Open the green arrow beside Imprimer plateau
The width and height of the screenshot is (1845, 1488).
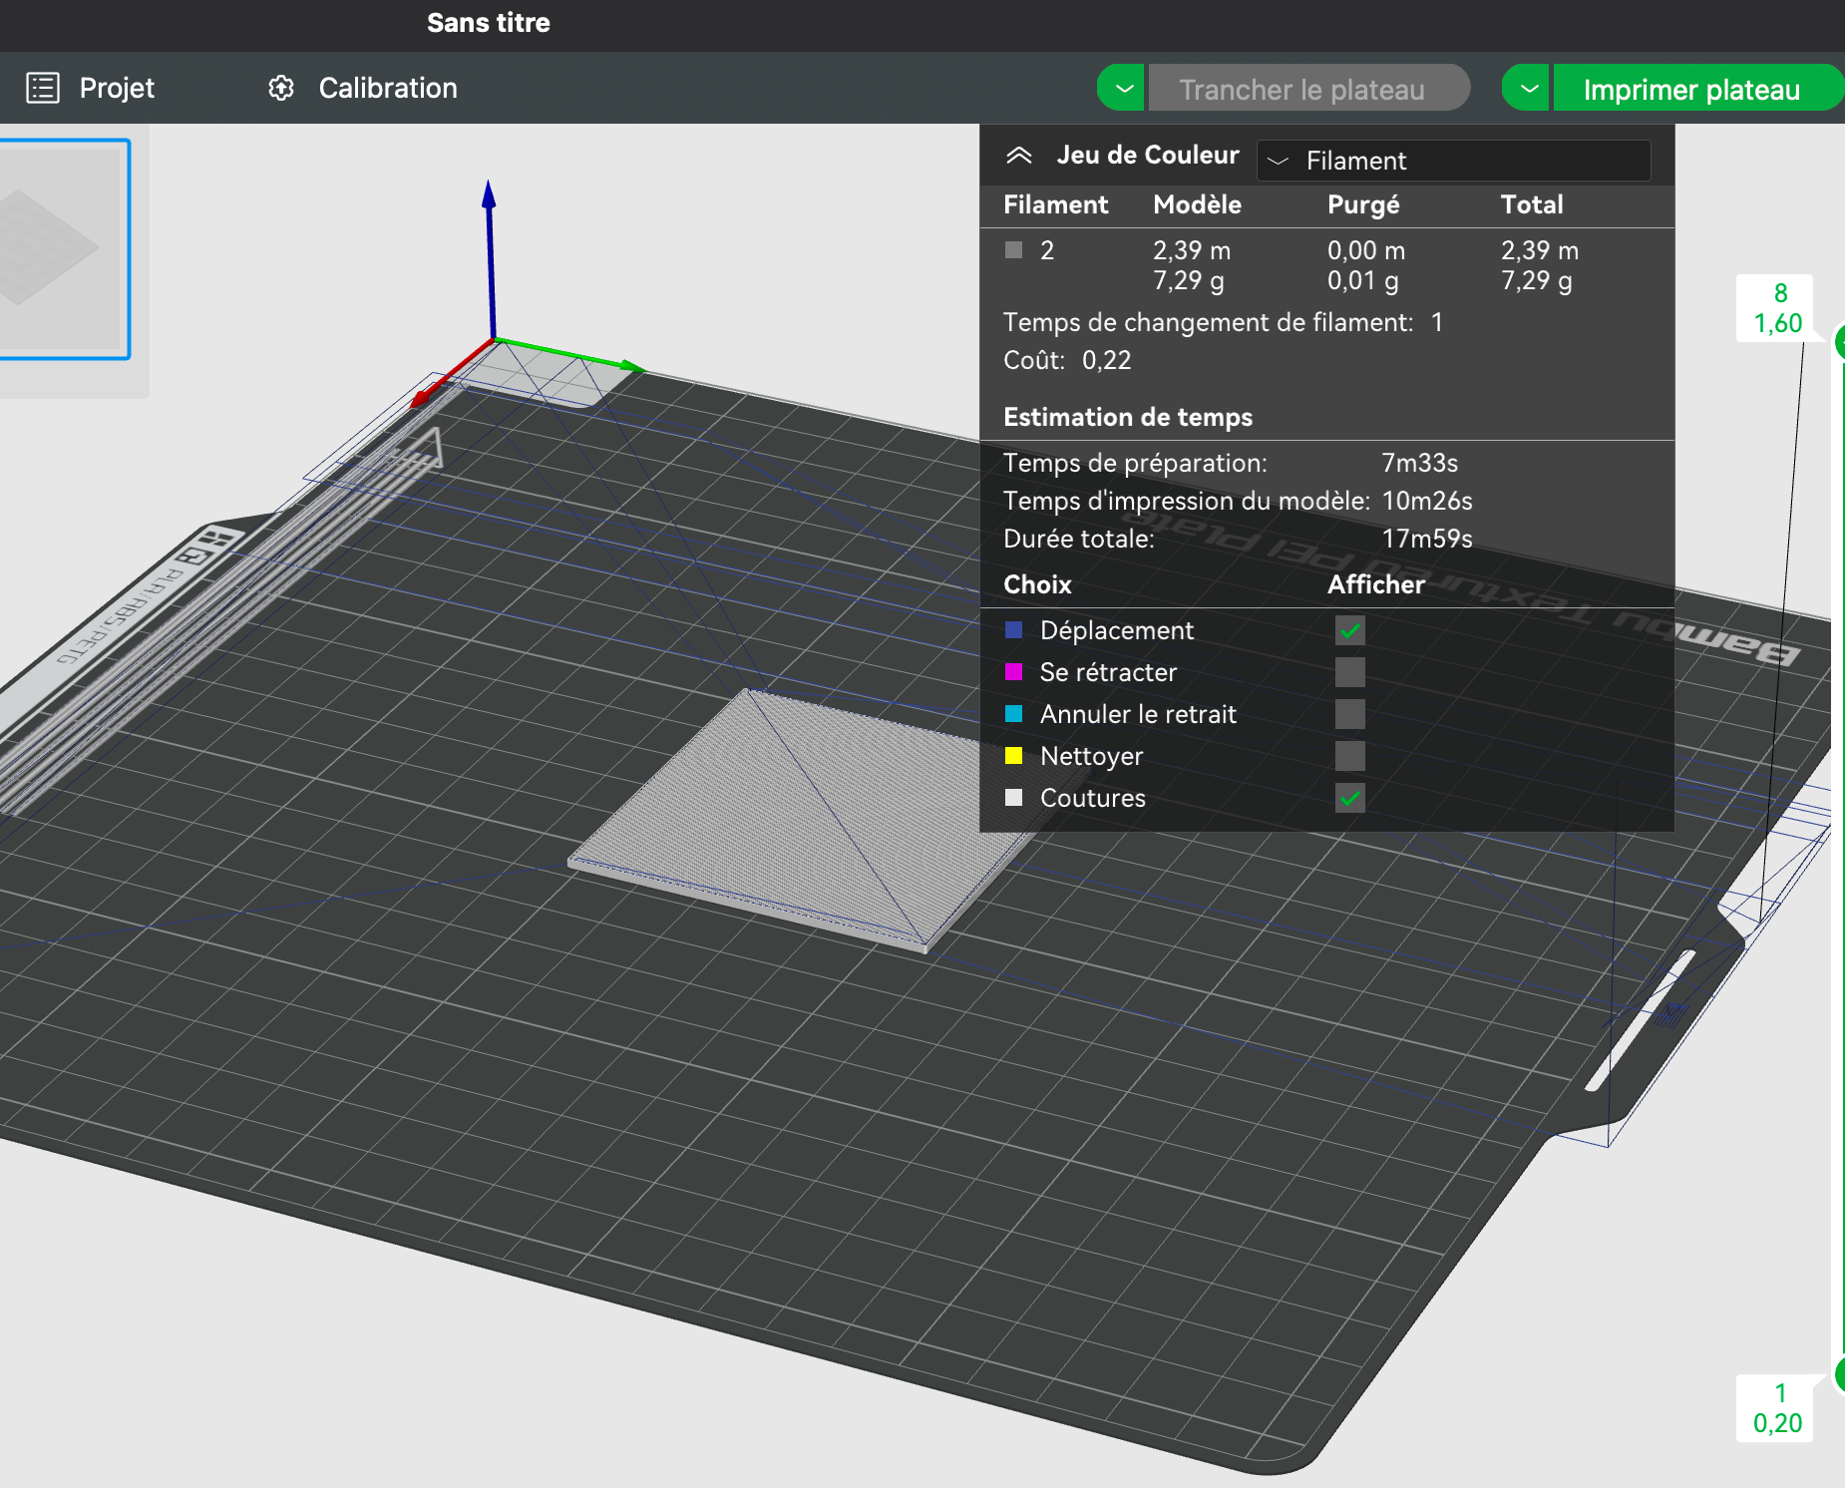point(1527,89)
